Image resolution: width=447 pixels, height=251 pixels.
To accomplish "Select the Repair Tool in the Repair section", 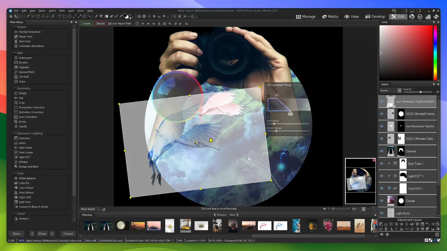I will [25, 36].
